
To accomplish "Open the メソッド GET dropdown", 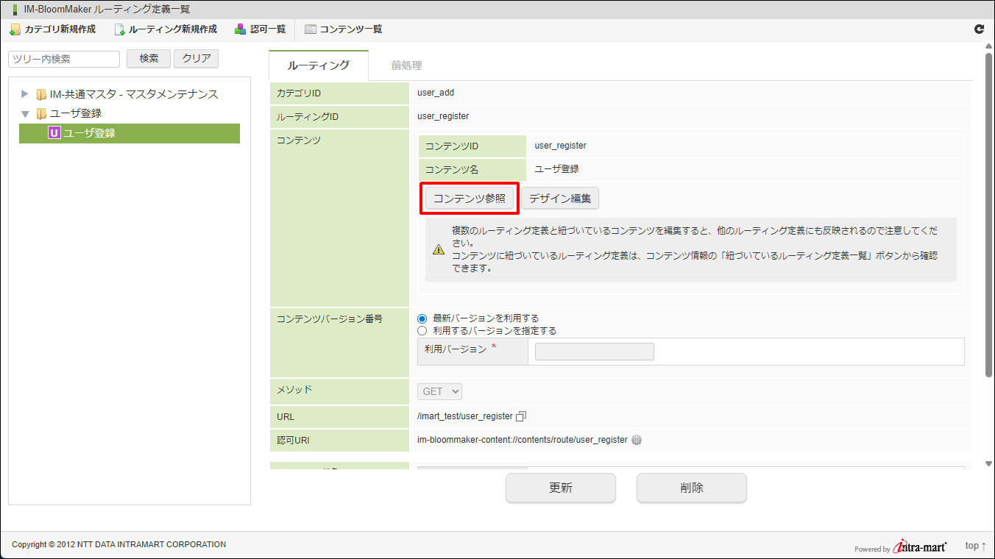I will 440,392.
